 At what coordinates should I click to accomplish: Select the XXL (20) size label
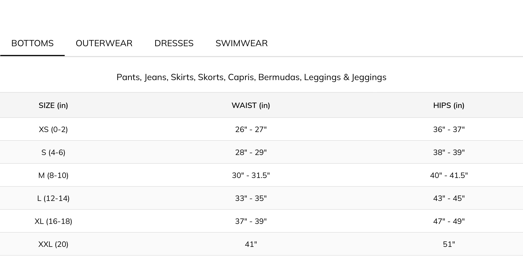(53, 244)
